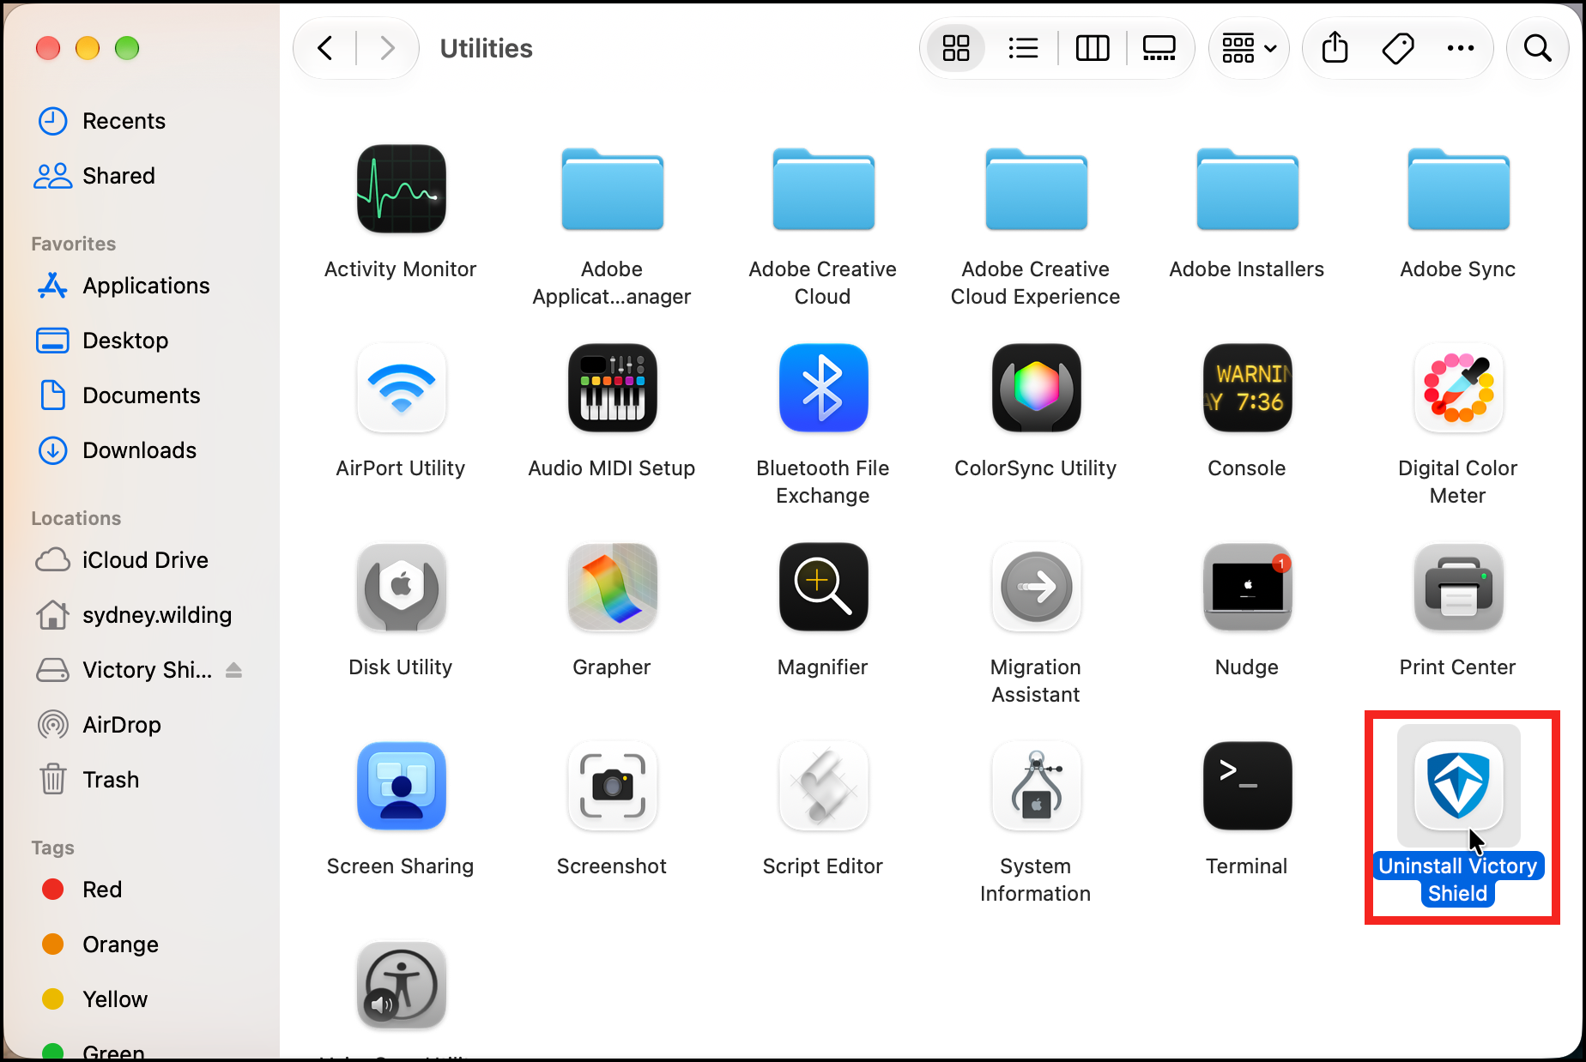Click the Print Center icon
This screenshot has height=1062, width=1586.
pyautogui.click(x=1458, y=587)
